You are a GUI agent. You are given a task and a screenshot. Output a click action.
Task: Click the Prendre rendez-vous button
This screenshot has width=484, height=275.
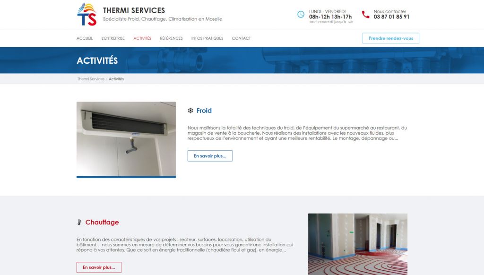pos(391,38)
